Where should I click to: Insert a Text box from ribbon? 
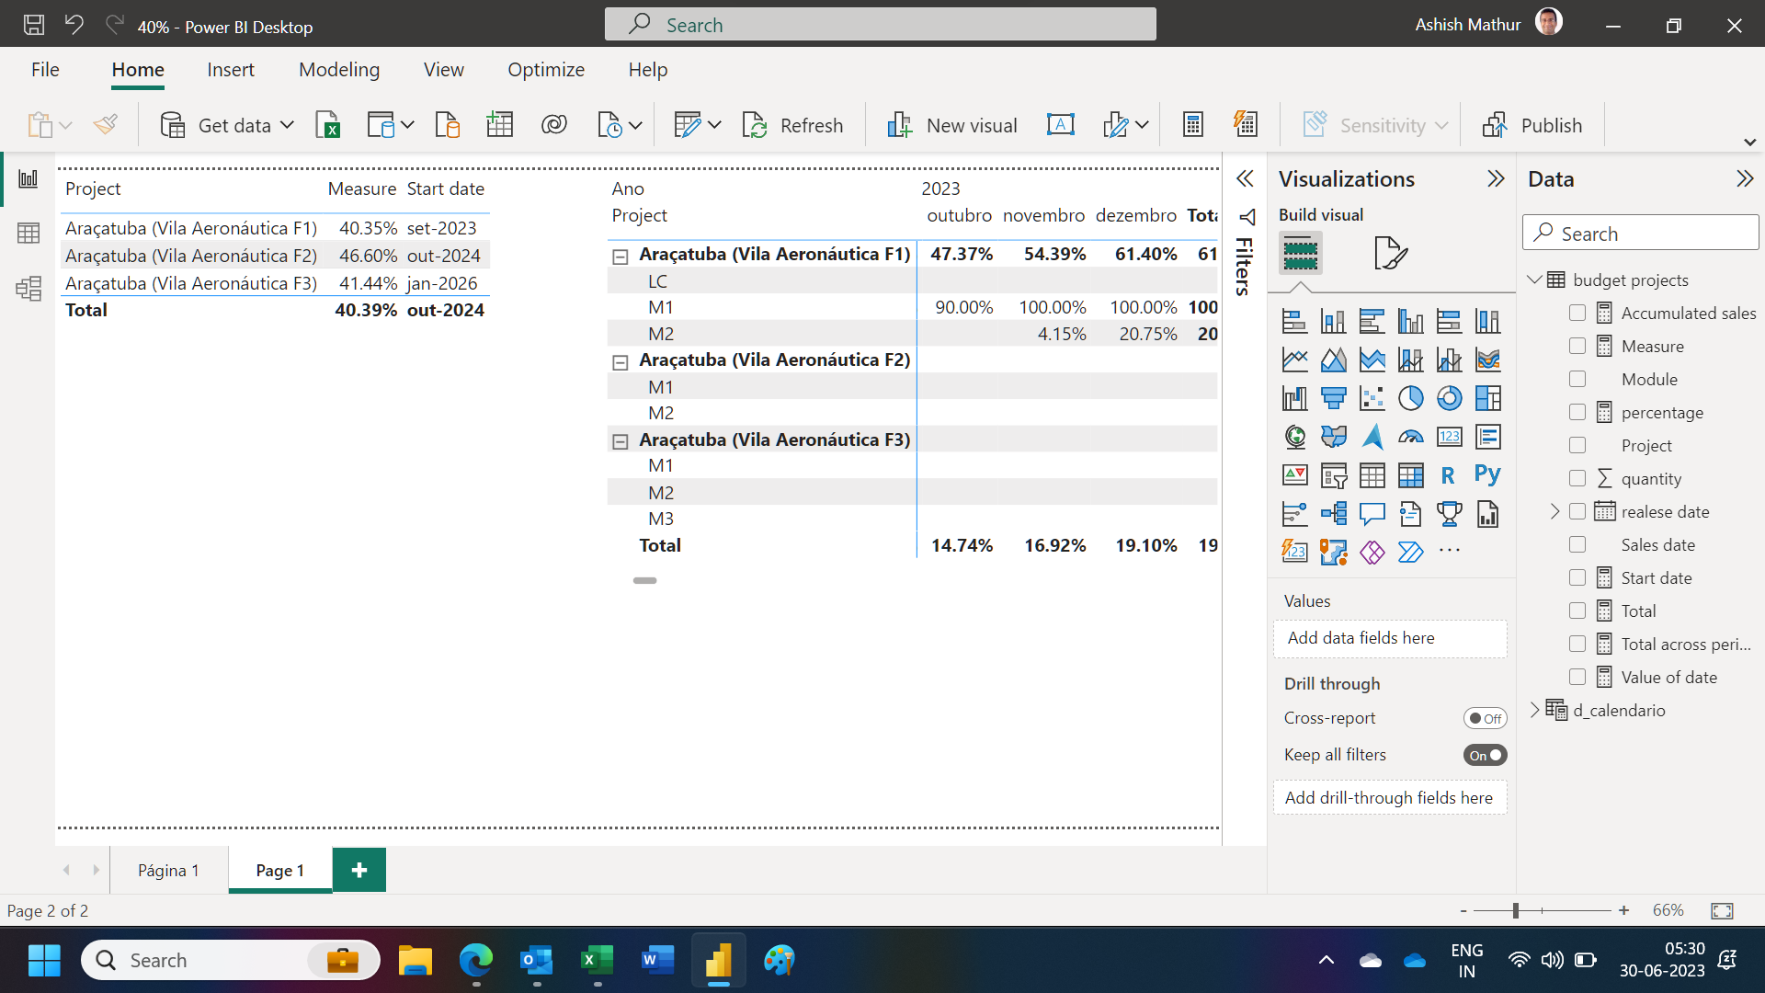(1060, 125)
